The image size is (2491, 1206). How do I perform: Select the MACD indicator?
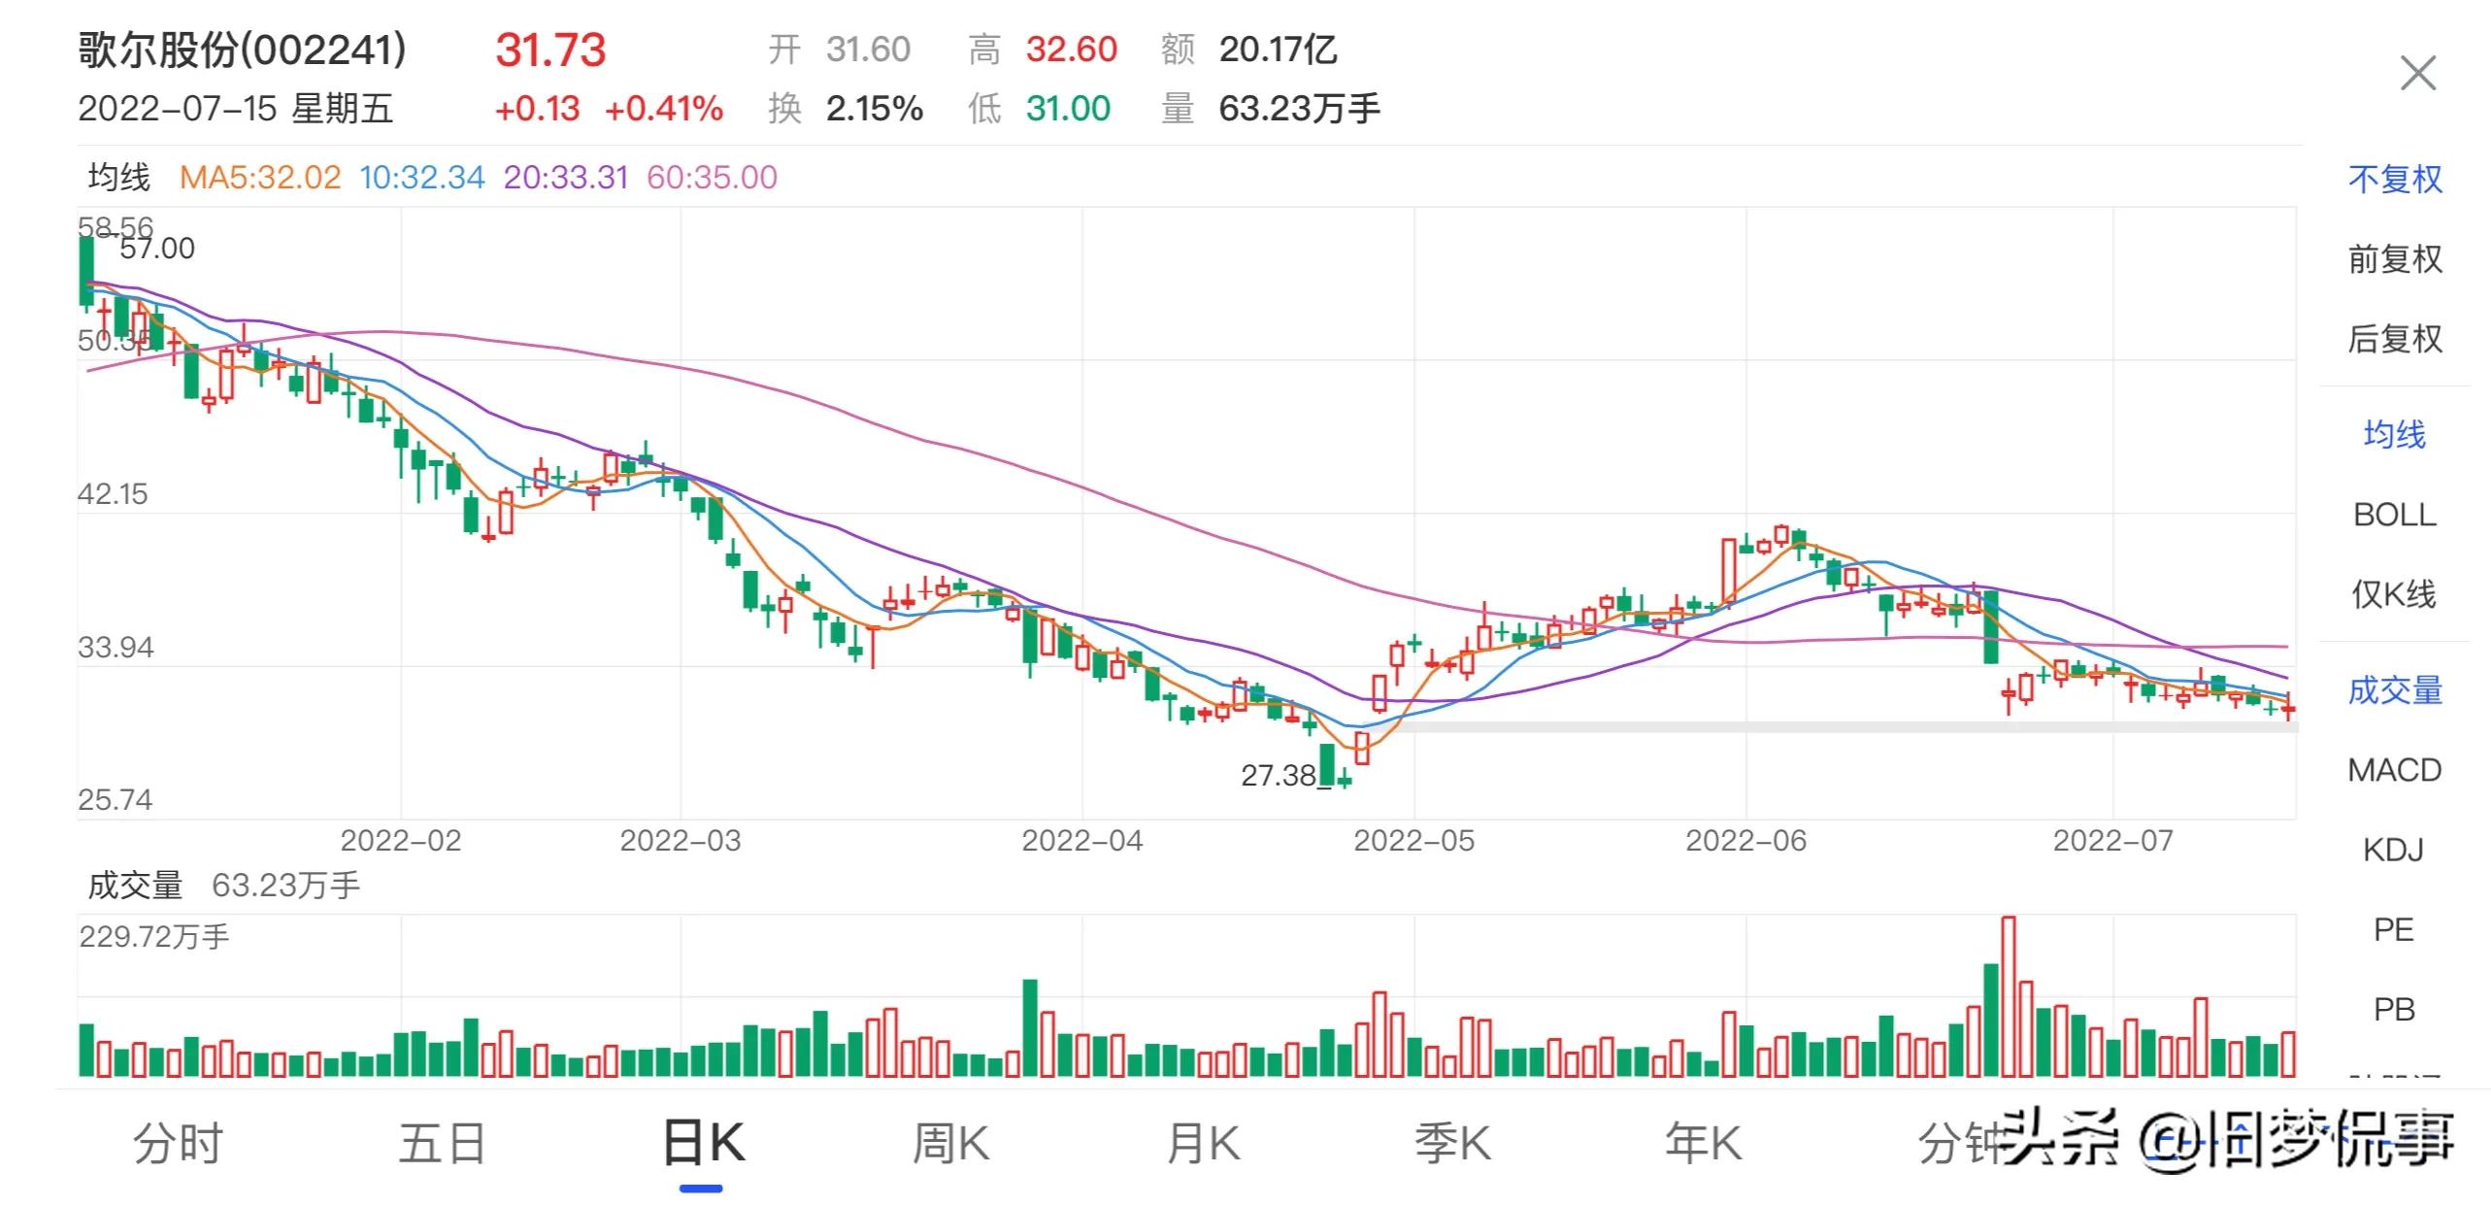pyautogui.click(x=2394, y=770)
